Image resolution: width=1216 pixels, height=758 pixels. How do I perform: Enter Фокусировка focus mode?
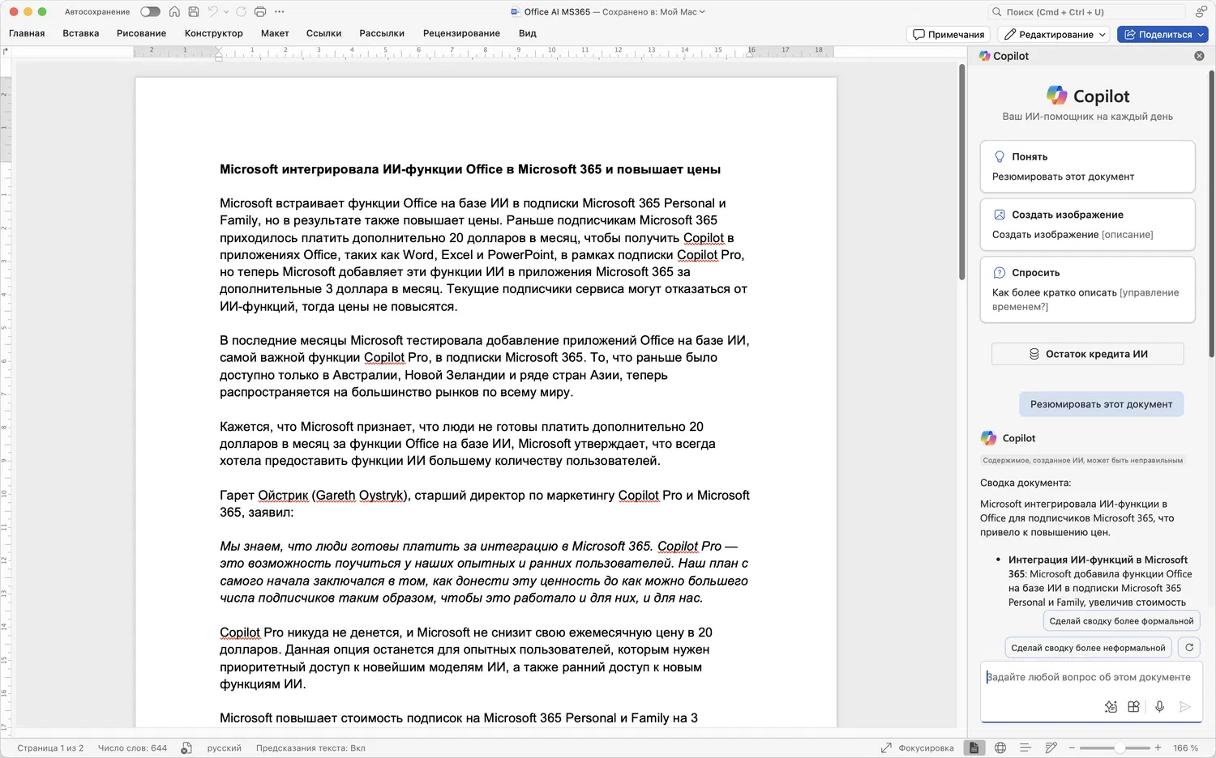(918, 748)
